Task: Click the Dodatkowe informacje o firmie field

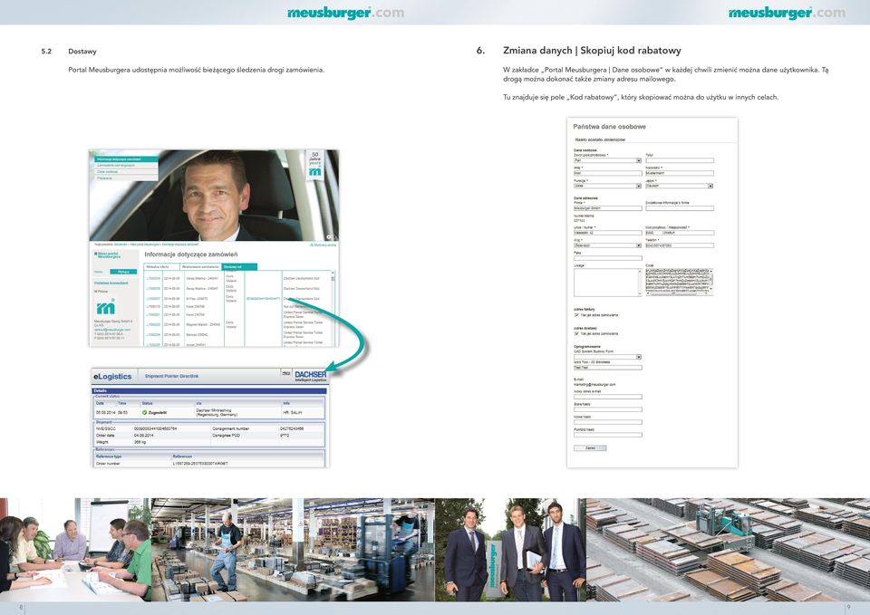Action: point(680,208)
